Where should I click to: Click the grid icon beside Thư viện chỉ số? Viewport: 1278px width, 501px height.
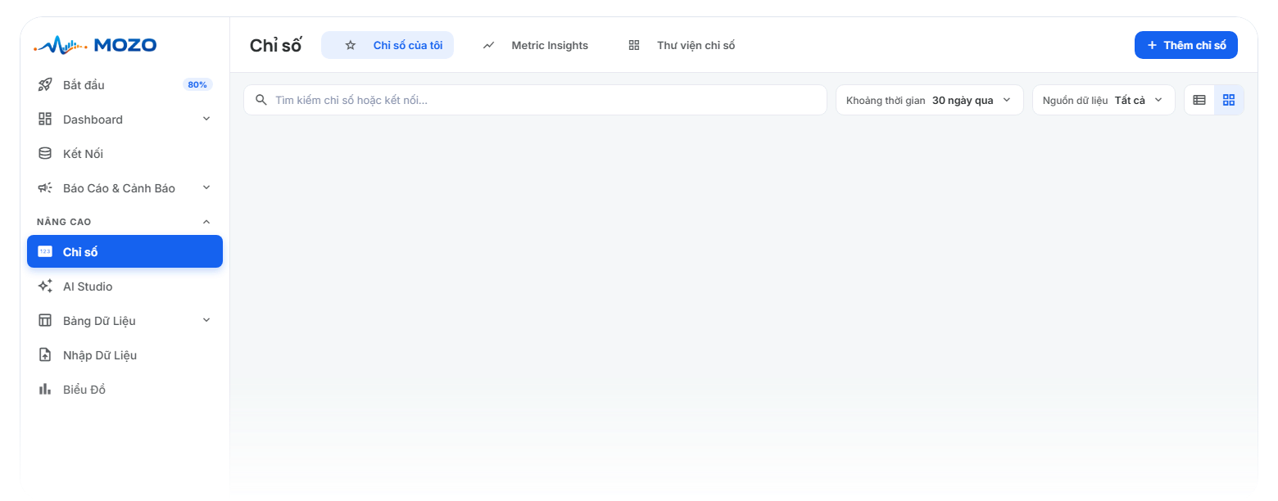(634, 46)
